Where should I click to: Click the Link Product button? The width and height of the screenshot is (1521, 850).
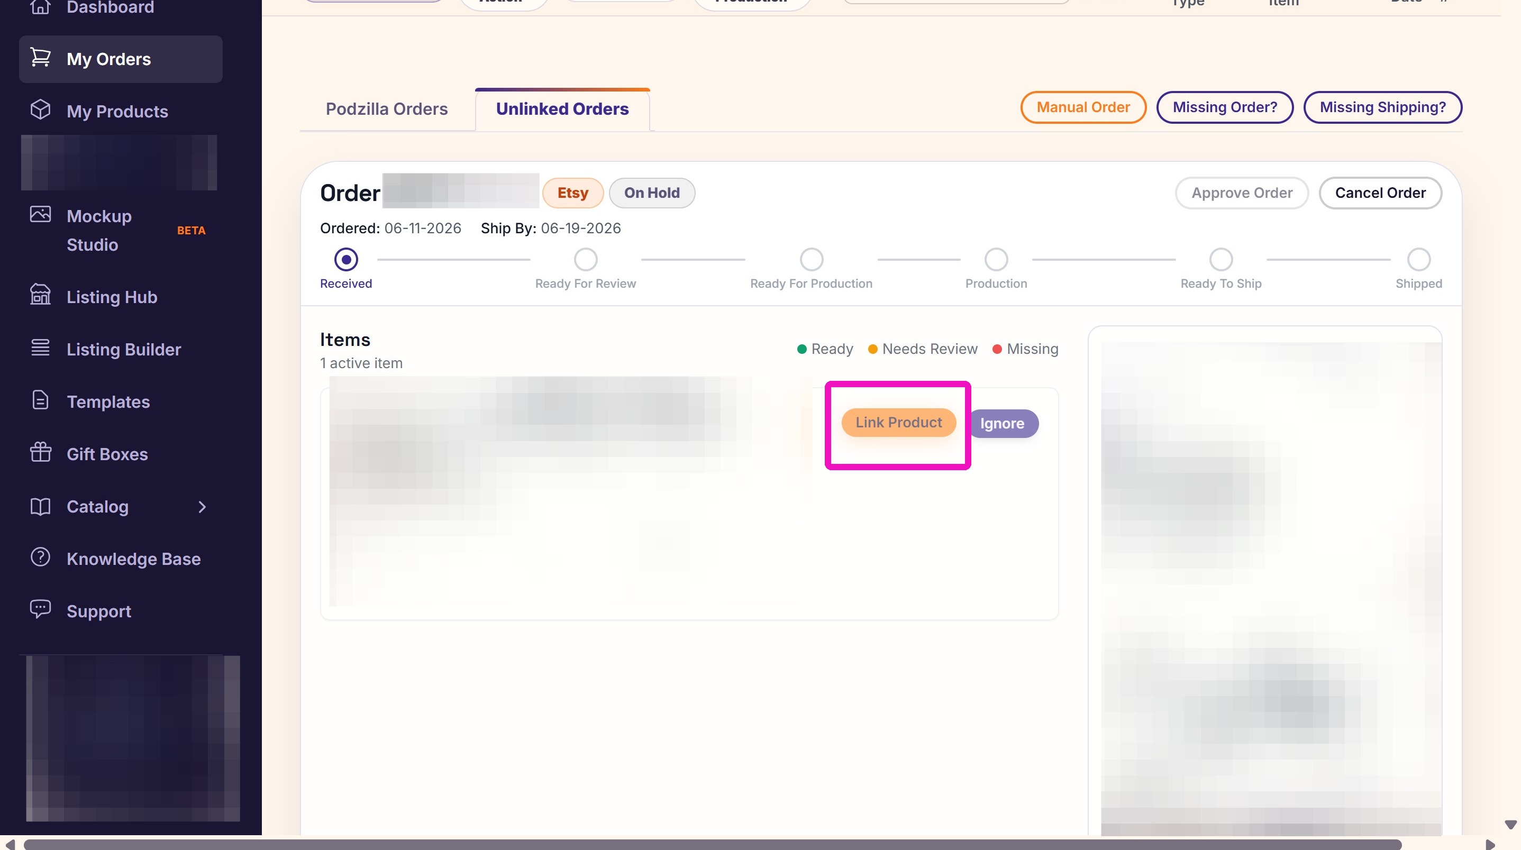point(899,423)
